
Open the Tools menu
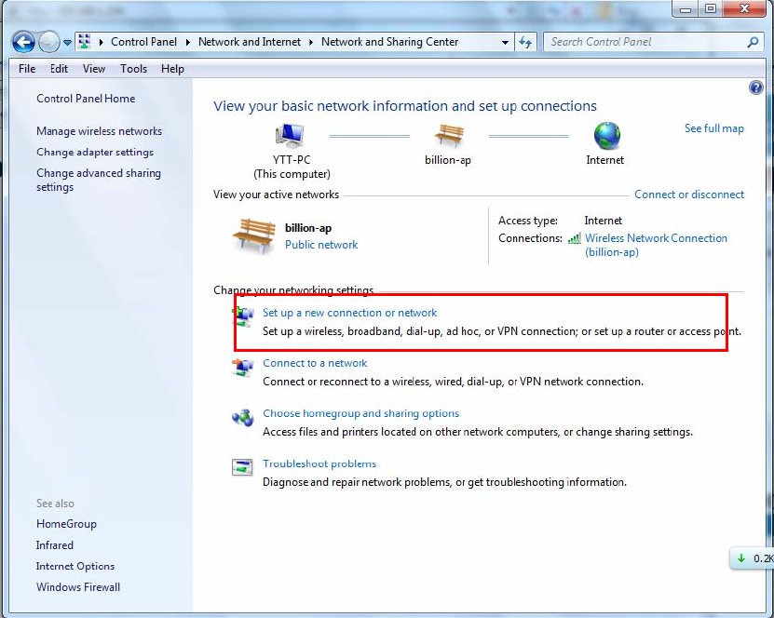point(133,69)
